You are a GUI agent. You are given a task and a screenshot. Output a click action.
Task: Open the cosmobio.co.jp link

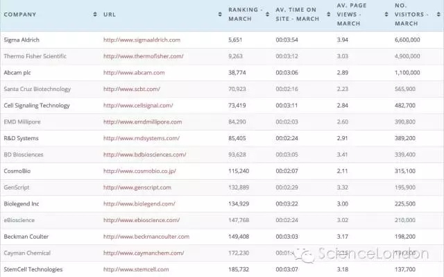(139, 171)
